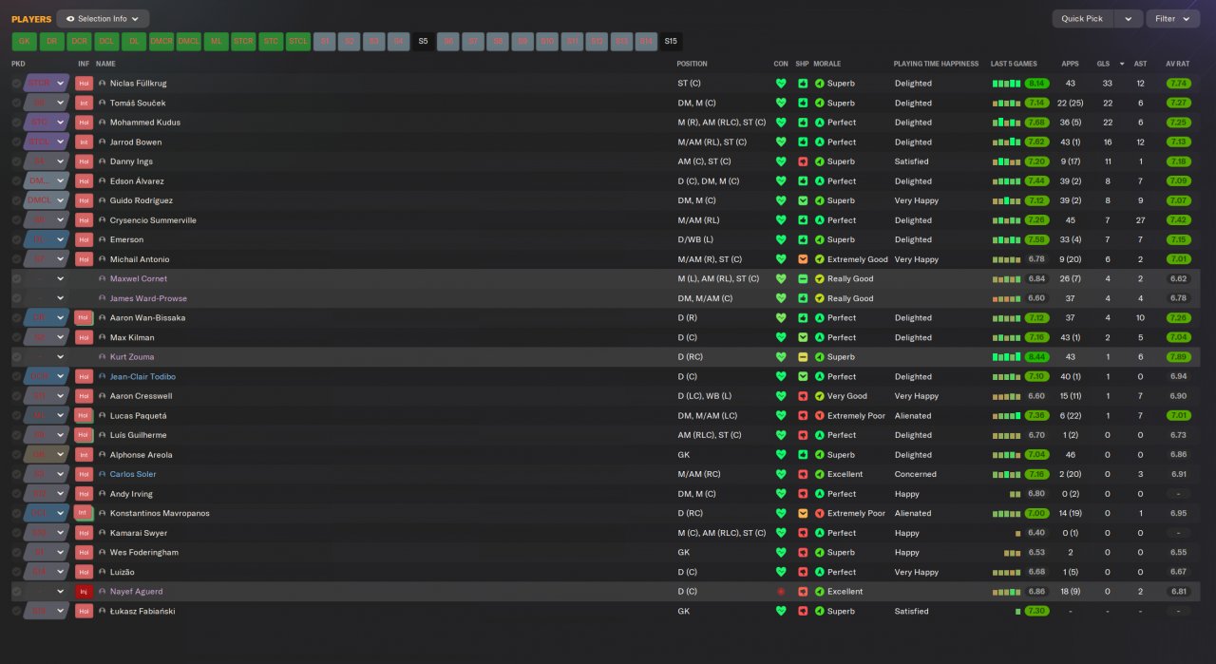Image resolution: width=1216 pixels, height=664 pixels.
Task: Click the Int info badge for Tomáš Souček
Action: click(x=84, y=103)
